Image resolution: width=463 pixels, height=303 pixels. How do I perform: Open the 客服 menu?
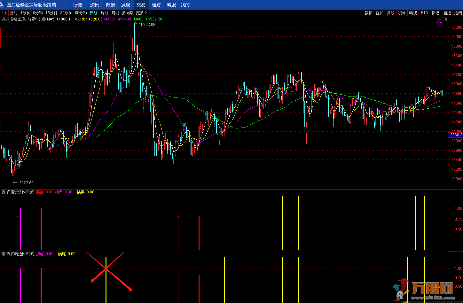[x=171, y=5]
